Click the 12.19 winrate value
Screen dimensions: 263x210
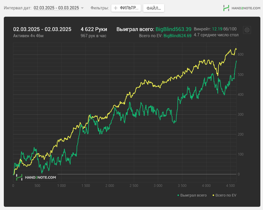click(x=217, y=29)
